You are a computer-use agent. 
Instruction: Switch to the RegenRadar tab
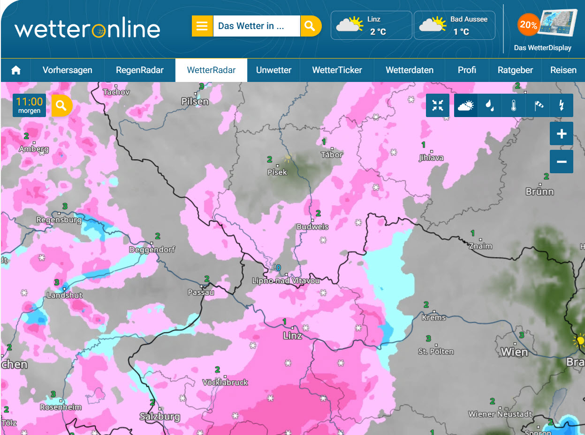pos(140,70)
